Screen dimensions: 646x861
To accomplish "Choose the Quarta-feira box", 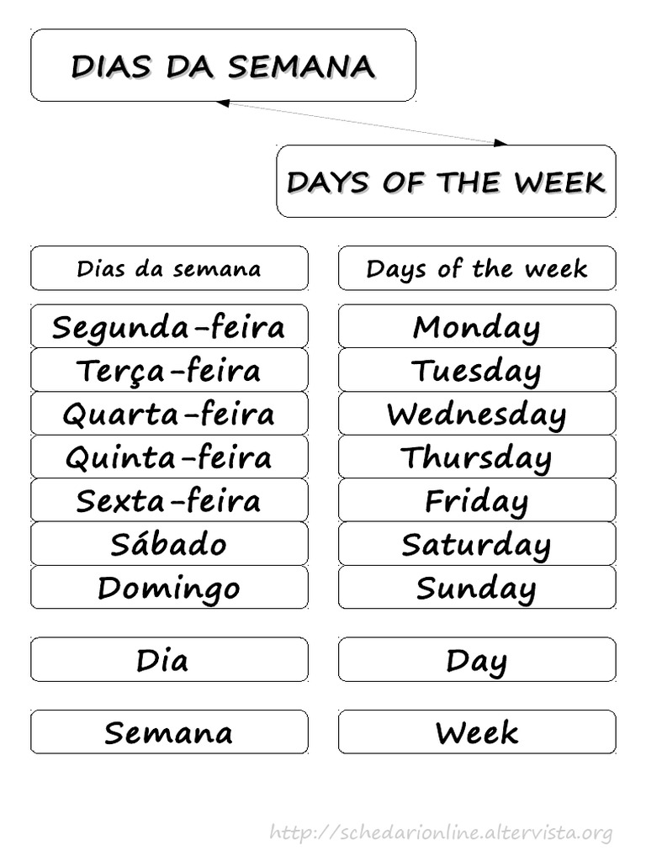I will (x=169, y=414).
